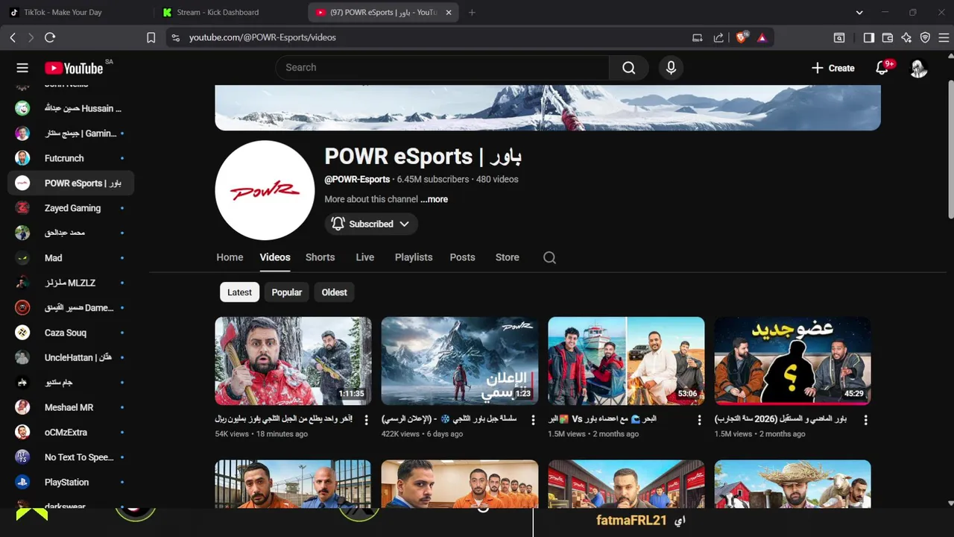Toggle the Brave sidebar panel icon
954x537 pixels.
[x=868, y=37]
